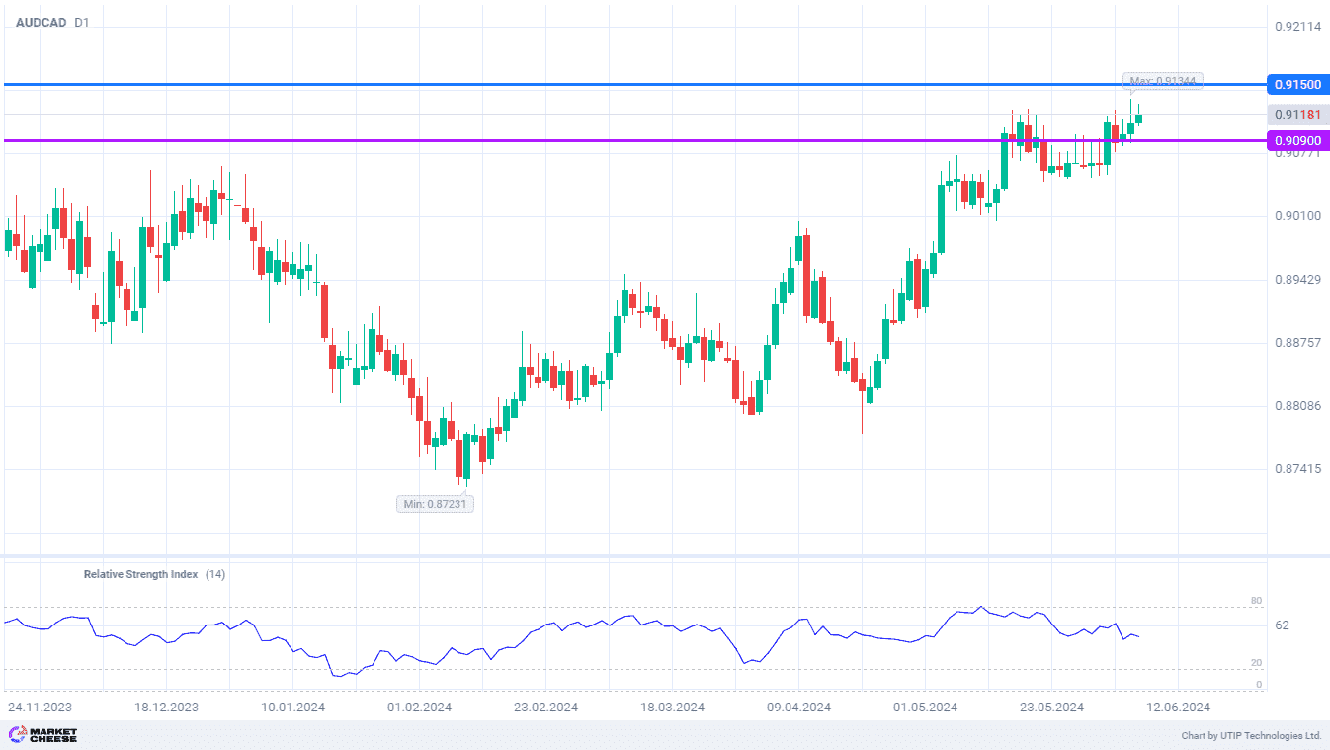Viewport: 1330px width, 750px height.
Task: Click the 09.04.2024 date label
Action: [x=798, y=708]
